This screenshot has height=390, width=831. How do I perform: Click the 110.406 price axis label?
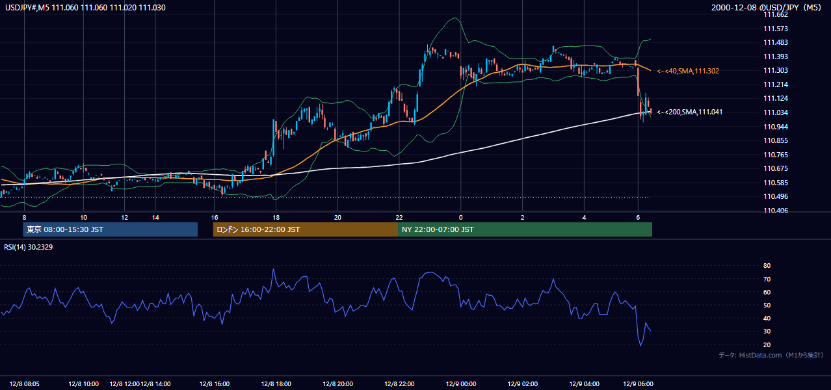pos(776,211)
